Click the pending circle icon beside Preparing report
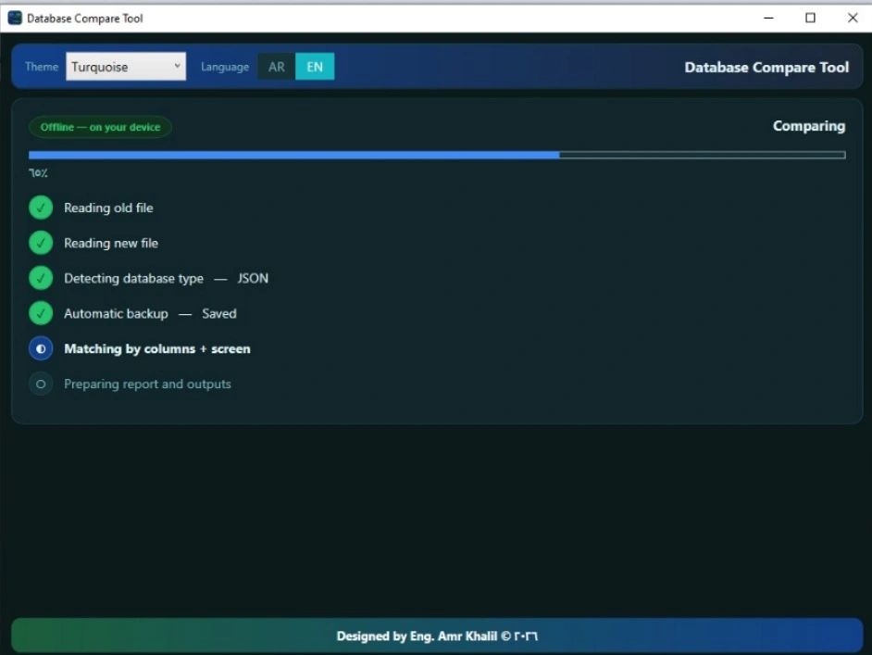 tap(41, 384)
